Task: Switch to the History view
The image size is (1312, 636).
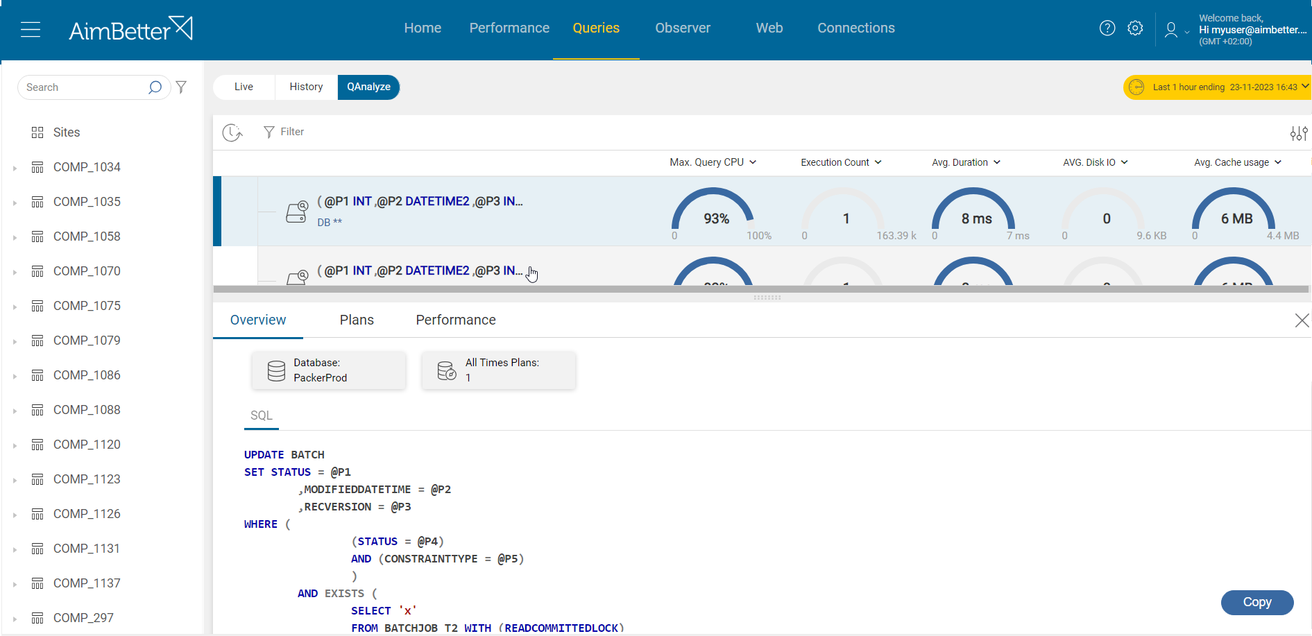Action: [306, 87]
